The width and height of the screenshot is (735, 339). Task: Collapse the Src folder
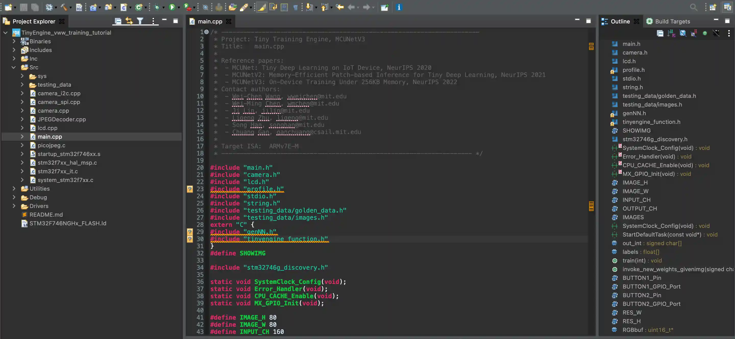click(x=14, y=67)
